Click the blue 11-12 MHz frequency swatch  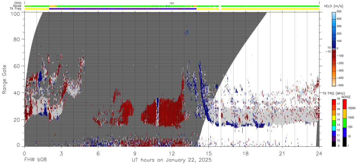(x=334, y=134)
